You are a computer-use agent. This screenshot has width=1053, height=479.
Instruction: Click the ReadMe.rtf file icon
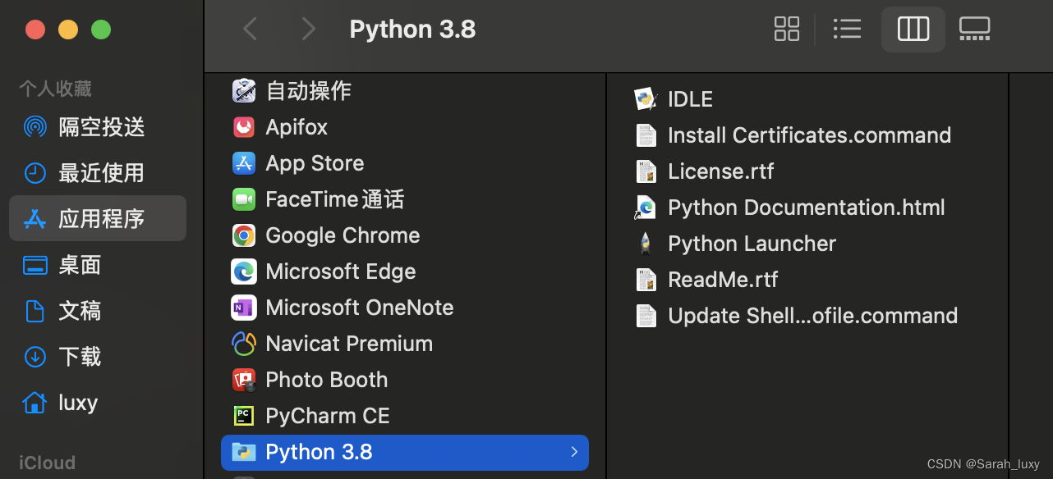click(x=646, y=280)
